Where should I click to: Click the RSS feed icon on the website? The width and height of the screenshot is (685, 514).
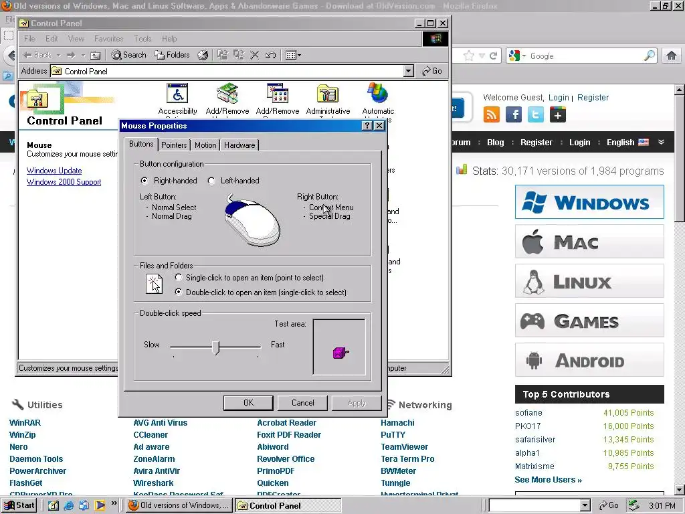[x=492, y=115]
